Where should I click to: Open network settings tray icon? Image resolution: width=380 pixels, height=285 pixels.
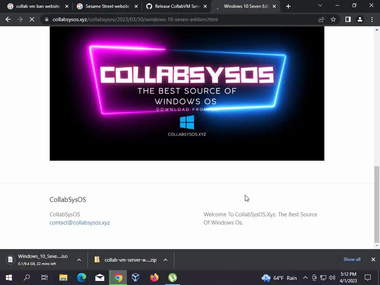323,278
